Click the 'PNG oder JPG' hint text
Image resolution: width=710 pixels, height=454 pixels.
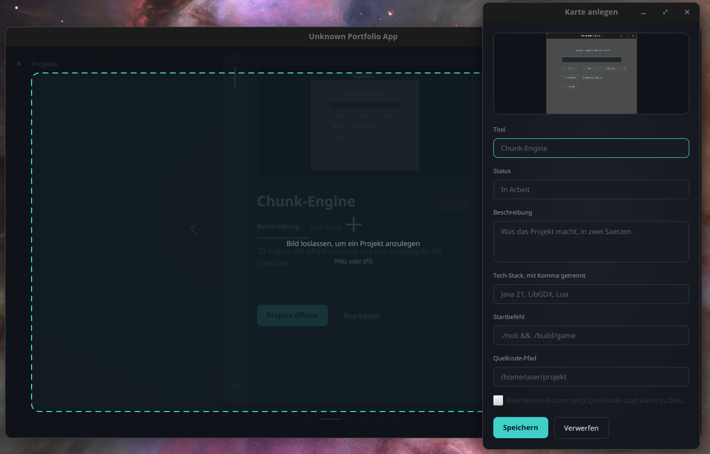pyautogui.click(x=353, y=261)
